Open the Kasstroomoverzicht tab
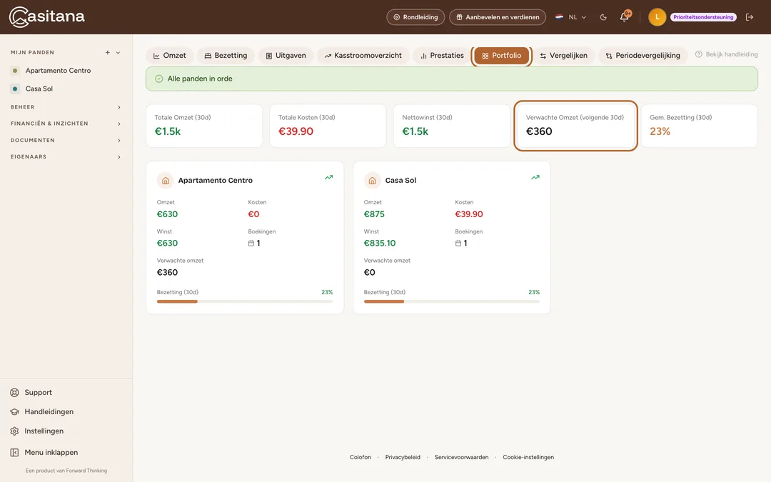The width and height of the screenshot is (771, 482). tap(363, 56)
